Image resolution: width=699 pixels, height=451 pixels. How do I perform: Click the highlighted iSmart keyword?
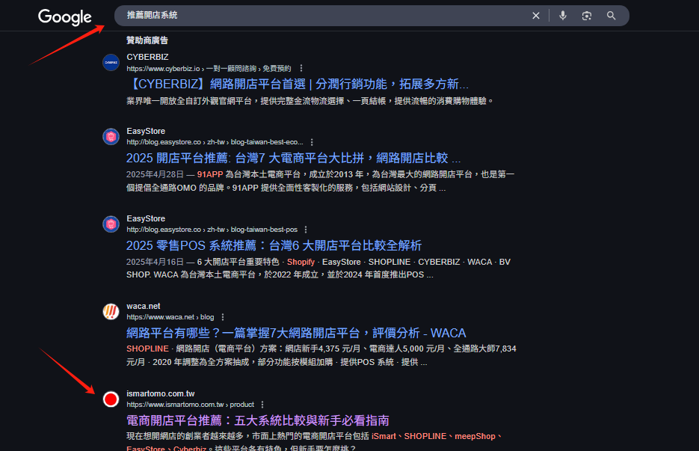[x=384, y=436]
